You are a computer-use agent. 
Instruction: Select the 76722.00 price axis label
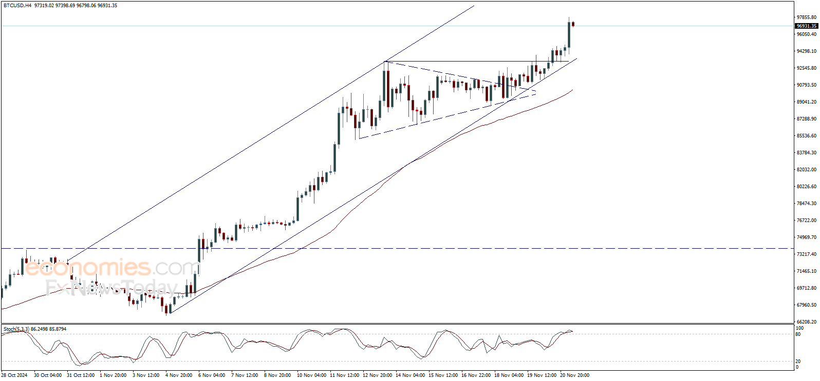[x=807, y=220]
